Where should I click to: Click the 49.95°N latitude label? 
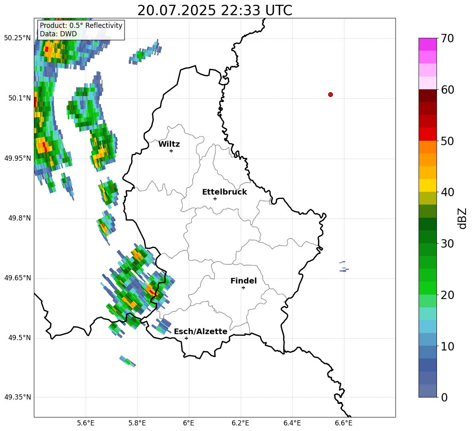click(x=18, y=158)
